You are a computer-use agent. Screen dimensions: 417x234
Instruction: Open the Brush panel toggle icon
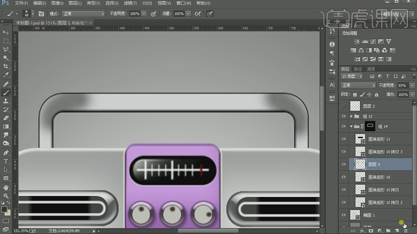point(41,13)
